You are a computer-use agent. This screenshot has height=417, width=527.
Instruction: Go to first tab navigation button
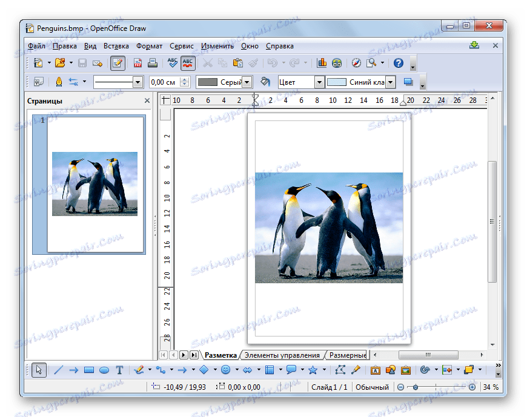pos(164,355)
